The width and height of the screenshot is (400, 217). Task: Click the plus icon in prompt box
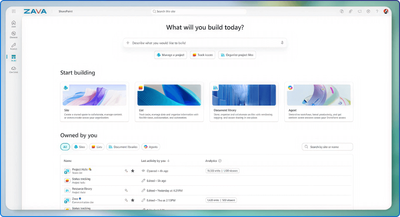click(x=128, y=43)
